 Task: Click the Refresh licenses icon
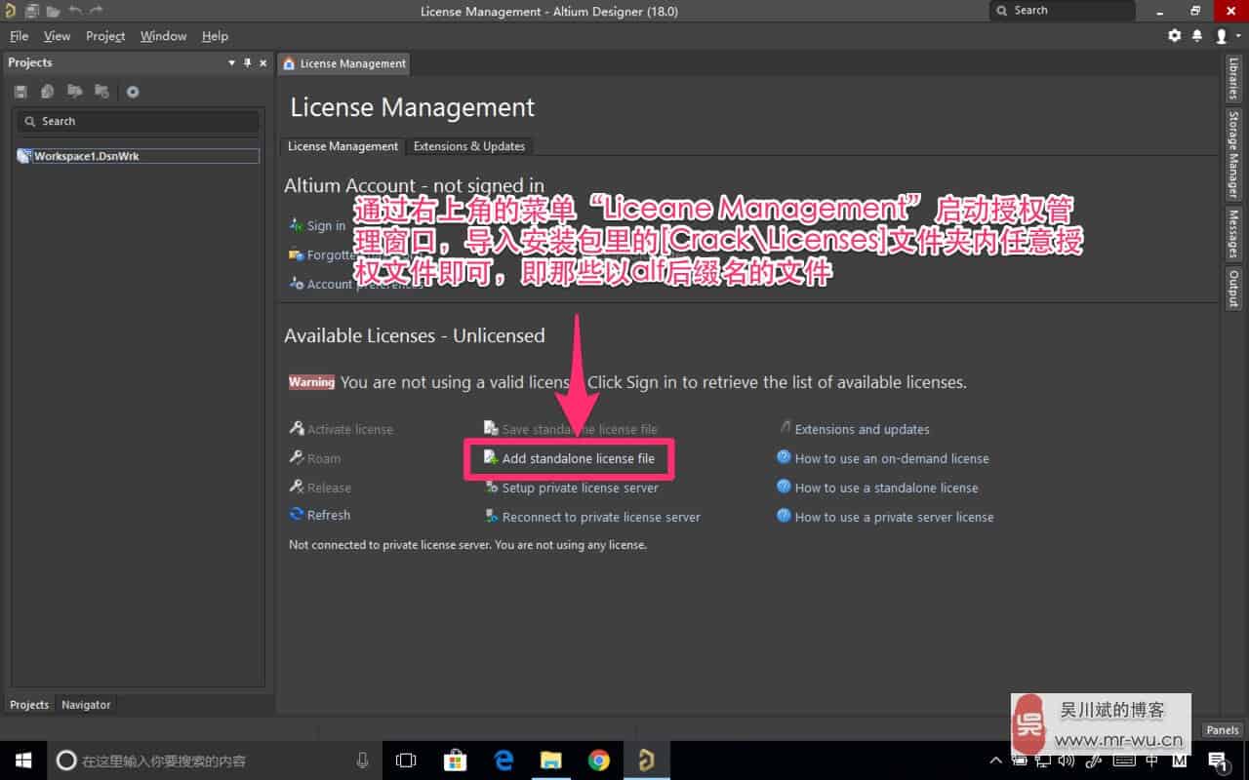pos(297,515)
